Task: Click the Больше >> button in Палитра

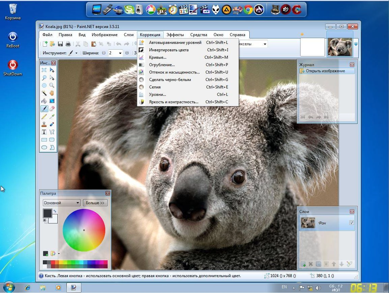Action: [95, 203]
